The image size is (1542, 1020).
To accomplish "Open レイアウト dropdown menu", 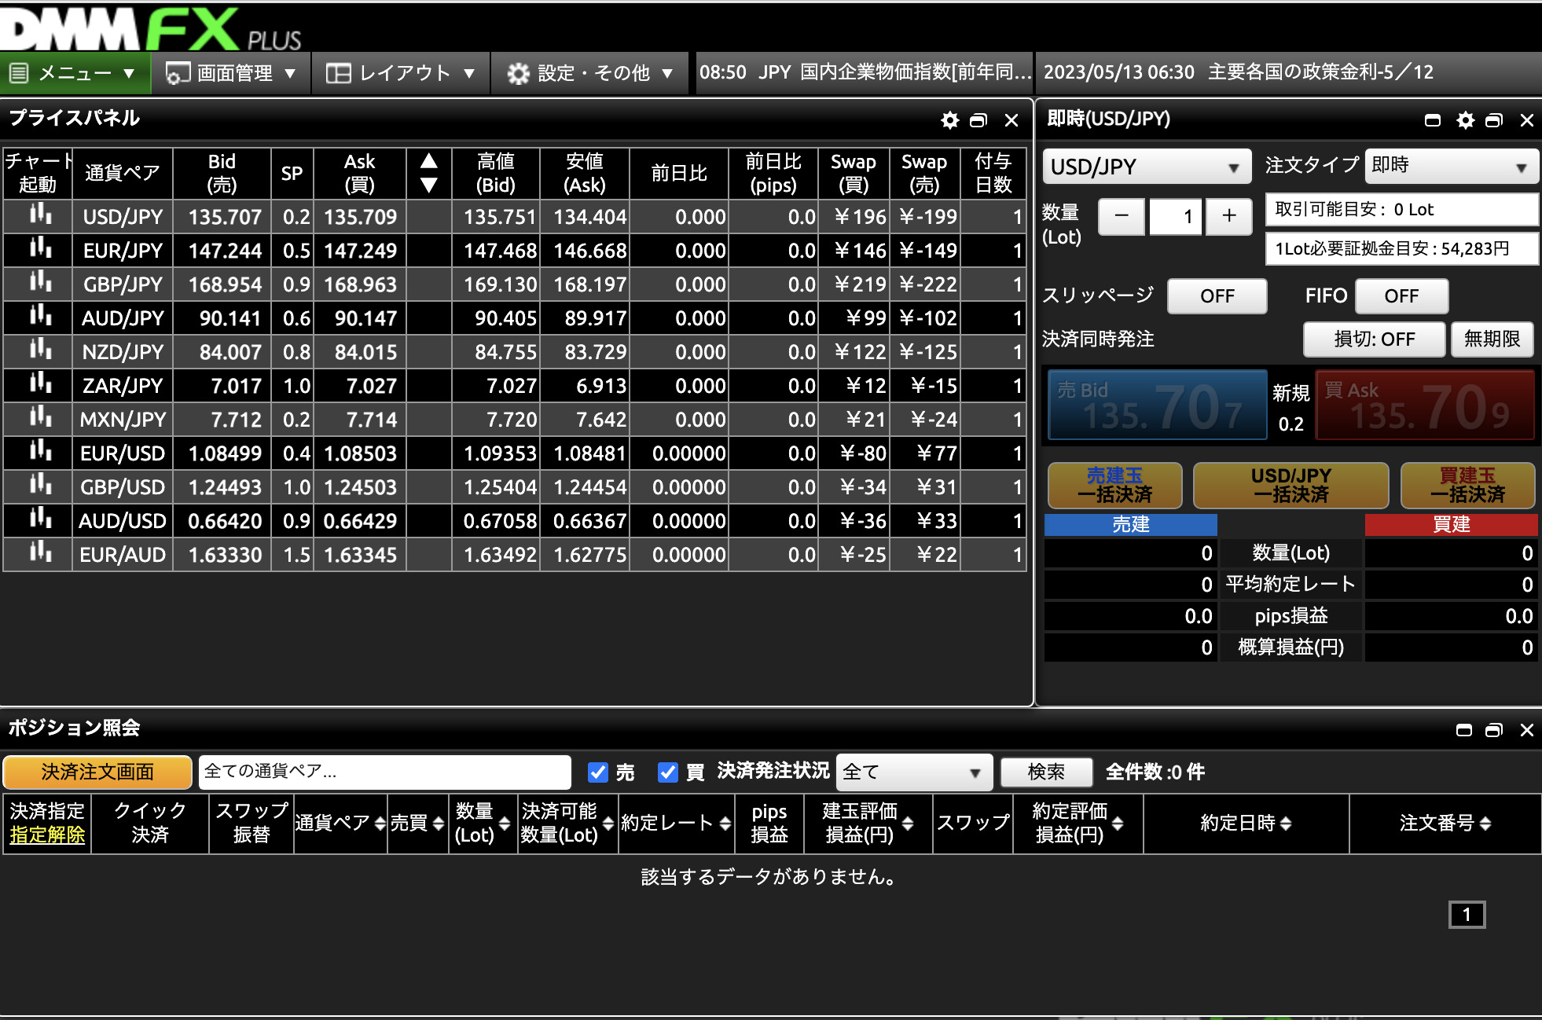I will [x=401, y=73].
